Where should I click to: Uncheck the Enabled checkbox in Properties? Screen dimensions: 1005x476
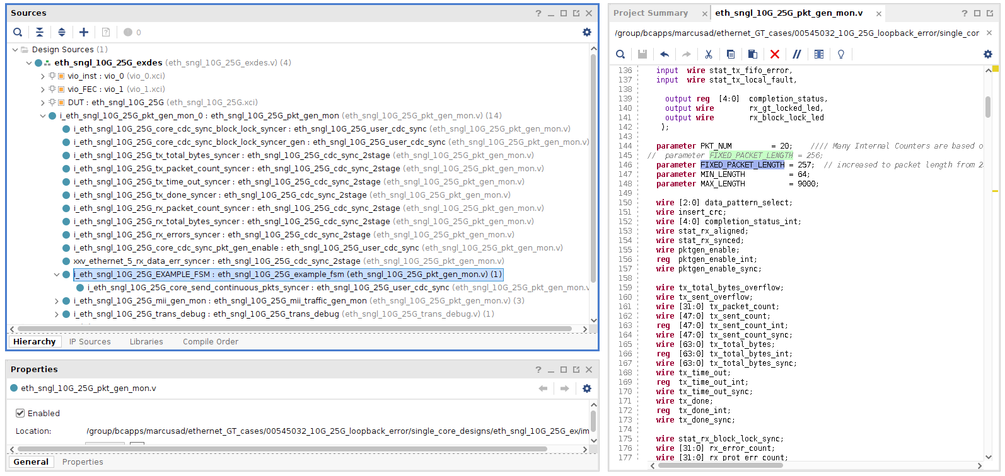tap(20, 413)
